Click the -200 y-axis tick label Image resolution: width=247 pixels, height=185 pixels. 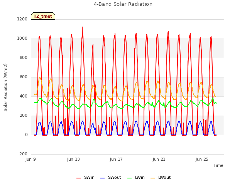[23, 154]
